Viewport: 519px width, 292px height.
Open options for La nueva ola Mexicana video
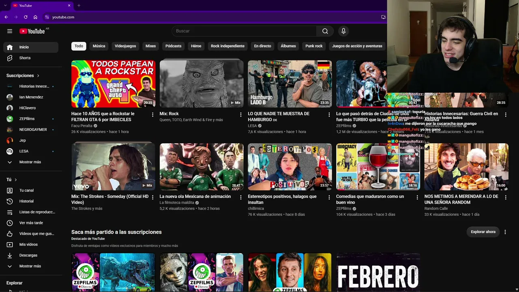point(241,198)
